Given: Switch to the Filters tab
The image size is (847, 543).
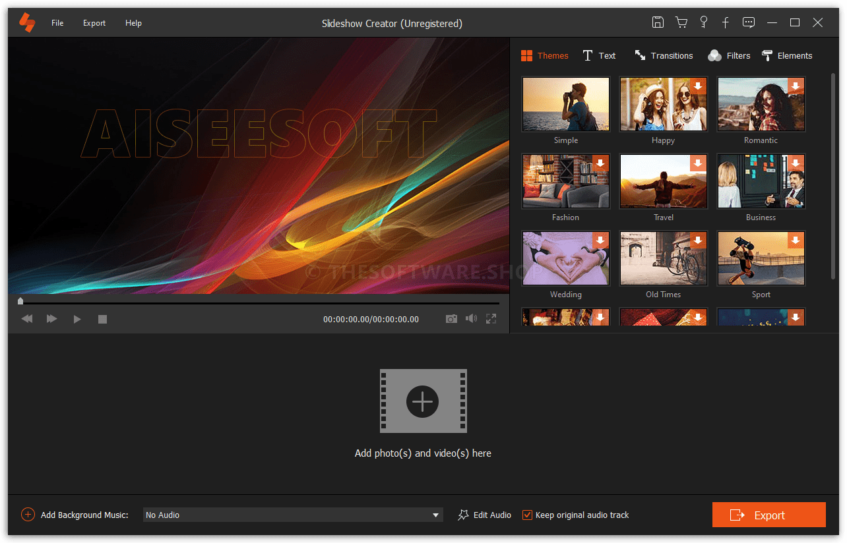Looking at the screenshot, I should click(x=728, y=55).
